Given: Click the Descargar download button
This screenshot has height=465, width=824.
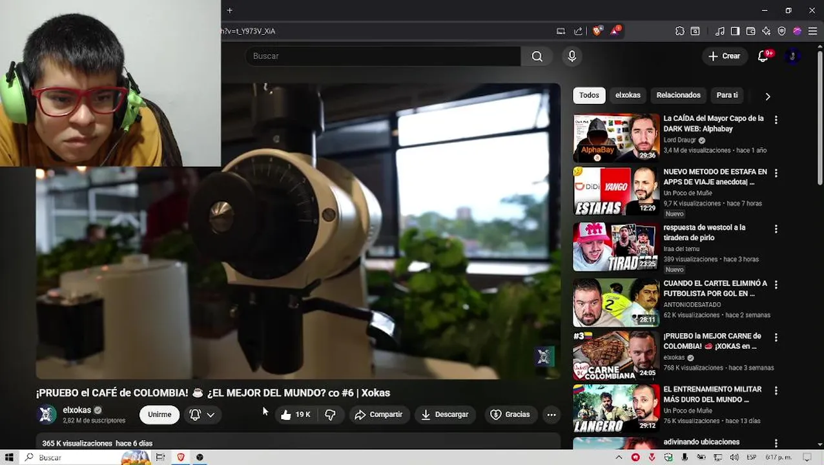Looking at the screenshot, I should [445, 415].
